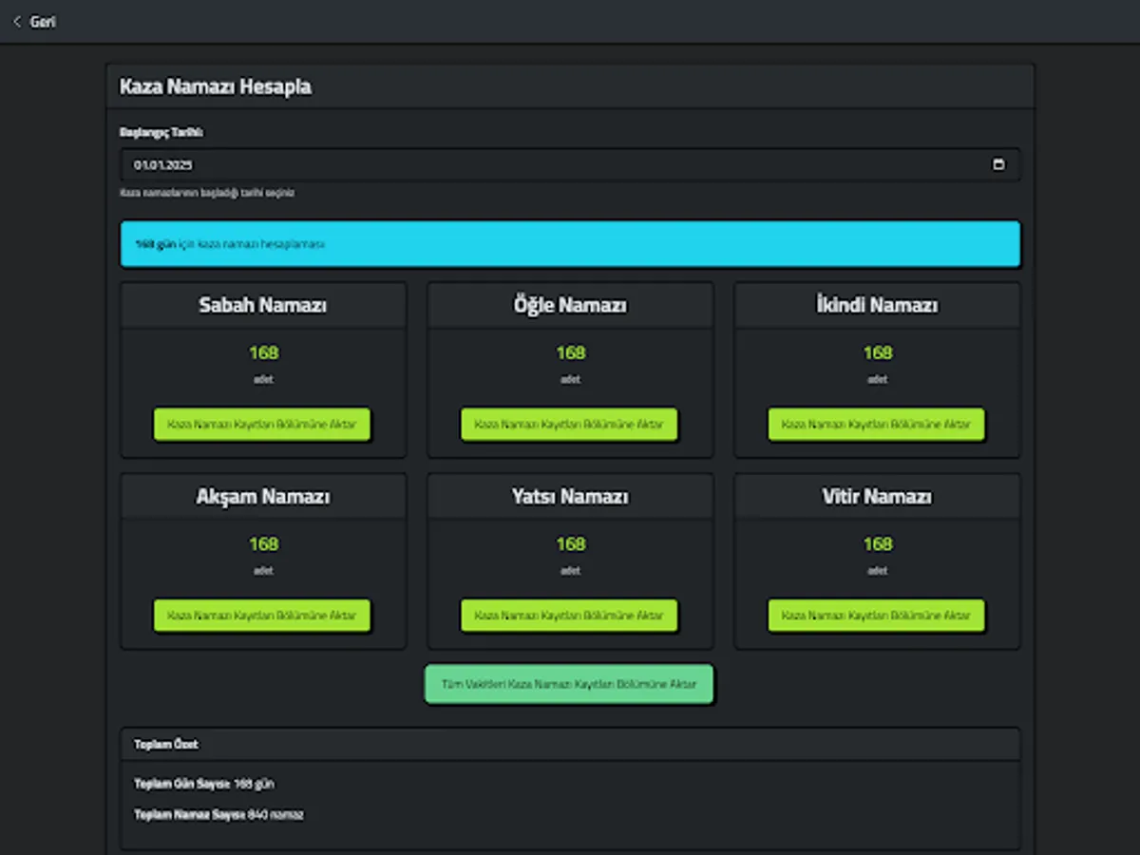Click the Akşam Namazı transfer button
The height and width of the screenshot is (855, 1140).
(262, 616)
